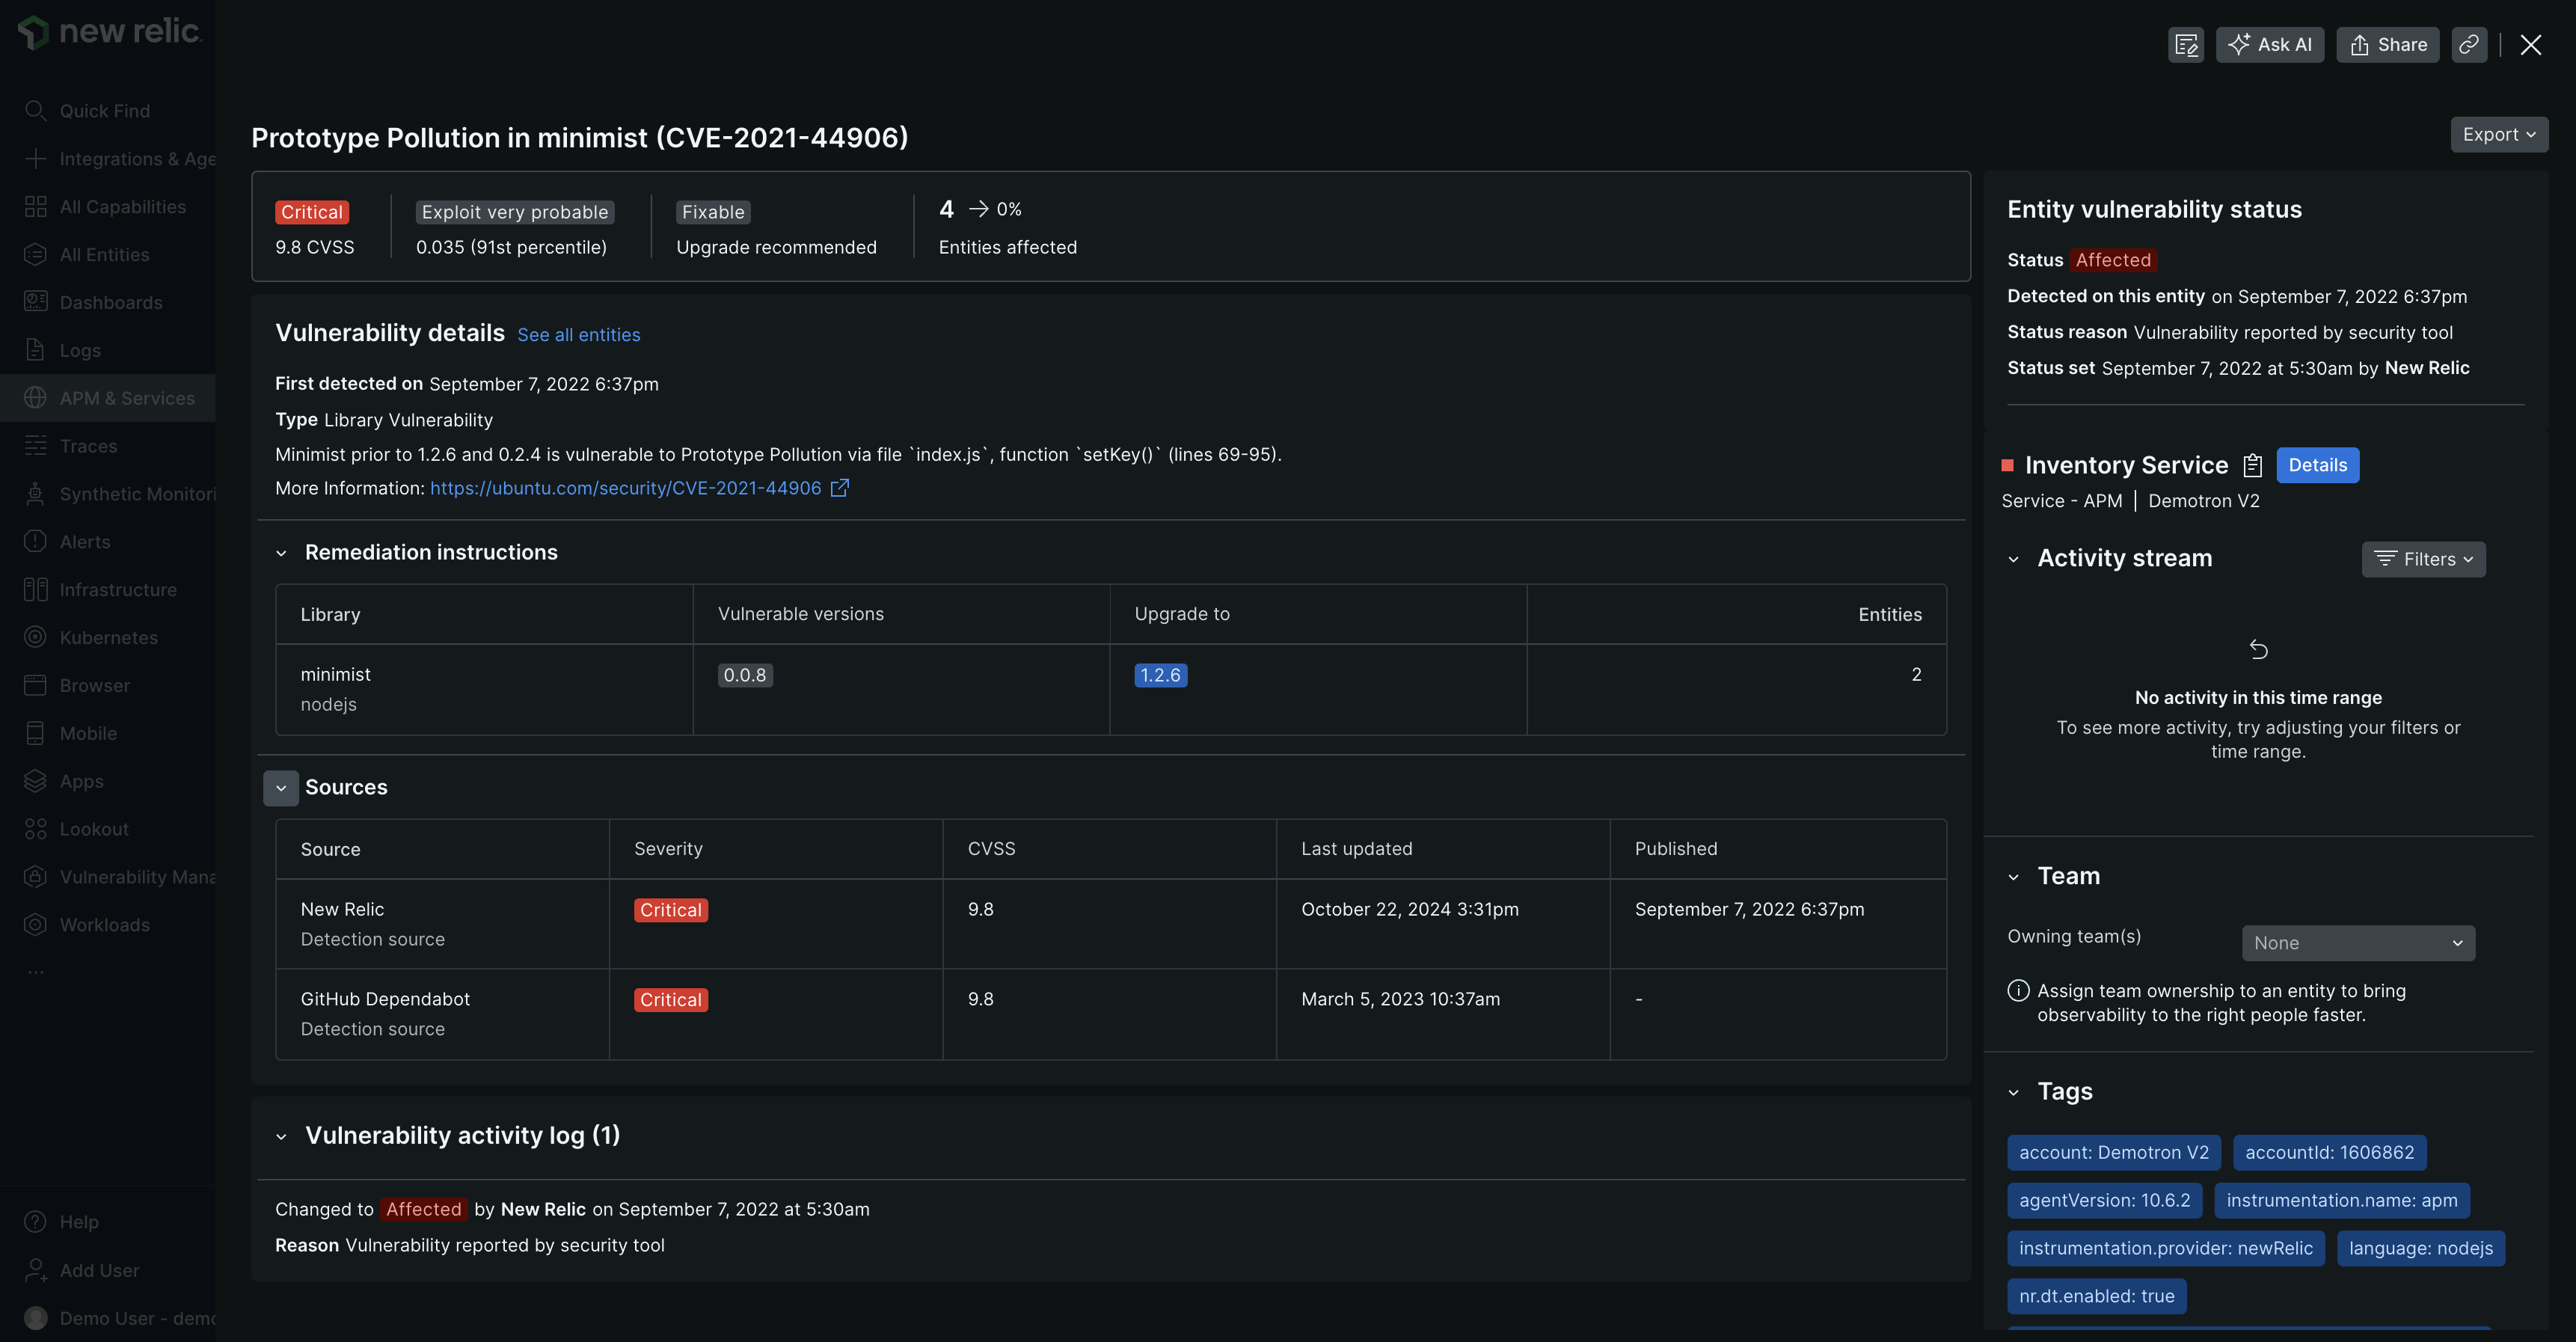Collapse the Team section
The width and height of the screenshot is (2576, 1342).
2013,878
